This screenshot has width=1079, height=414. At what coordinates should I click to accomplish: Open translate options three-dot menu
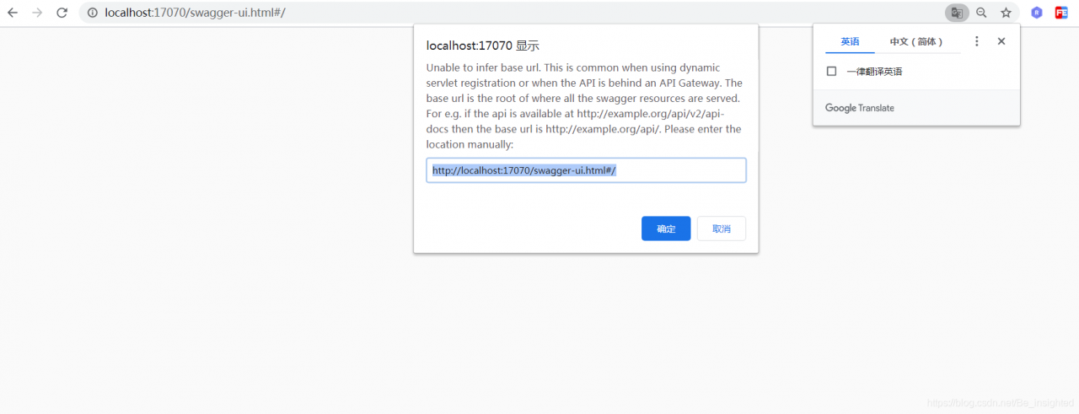pos(977,41)
